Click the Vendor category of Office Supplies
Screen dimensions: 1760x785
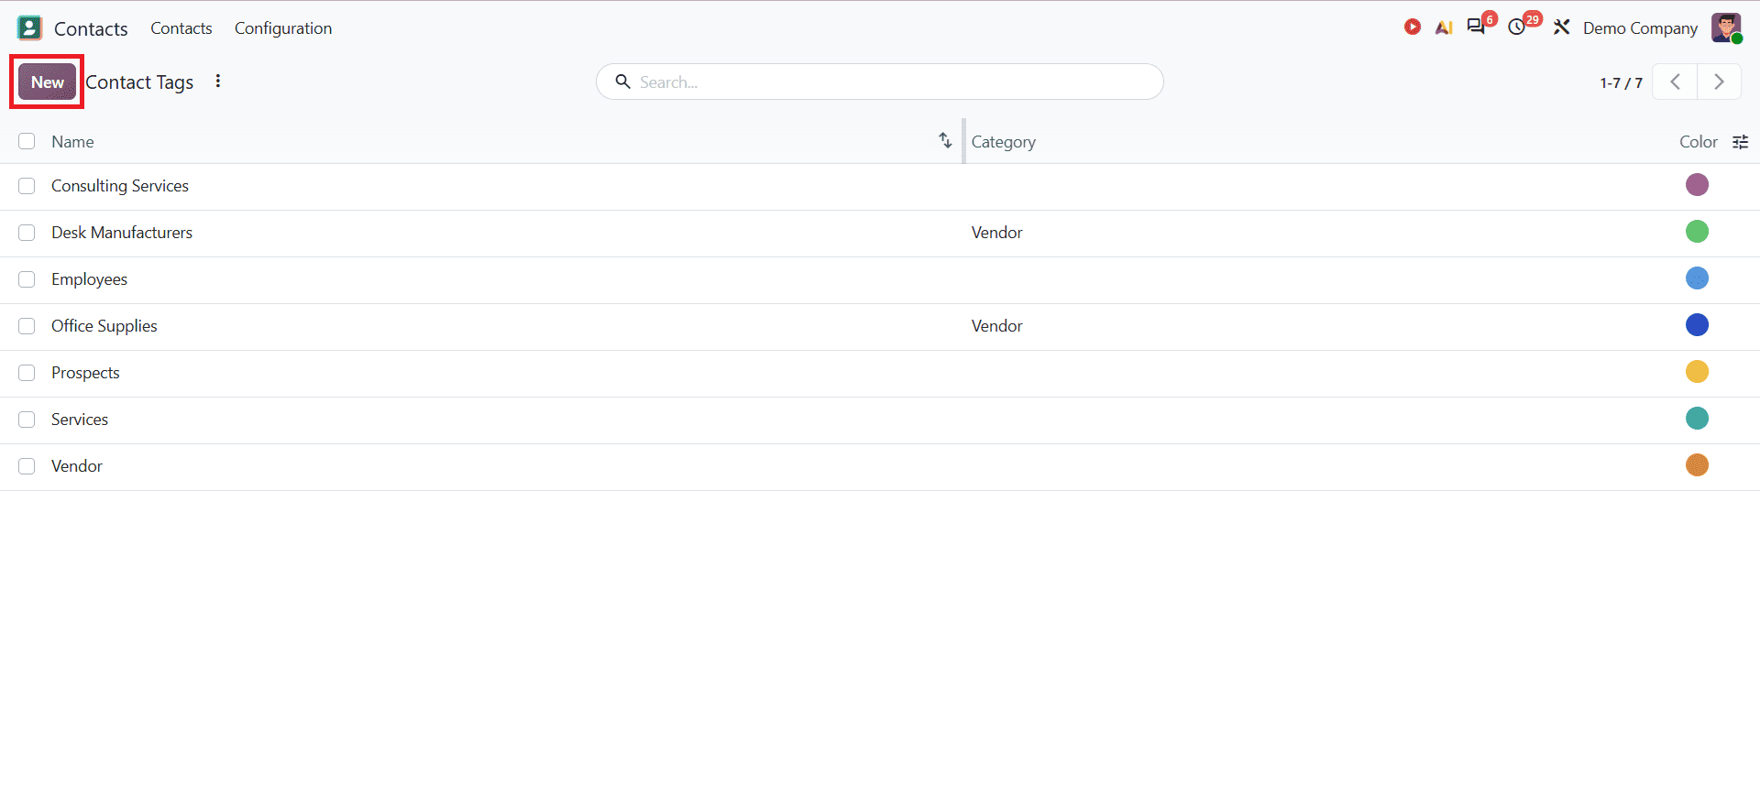(996, 326)
